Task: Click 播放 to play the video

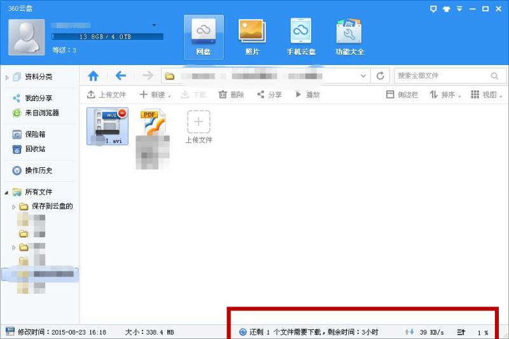Action: 307,95
